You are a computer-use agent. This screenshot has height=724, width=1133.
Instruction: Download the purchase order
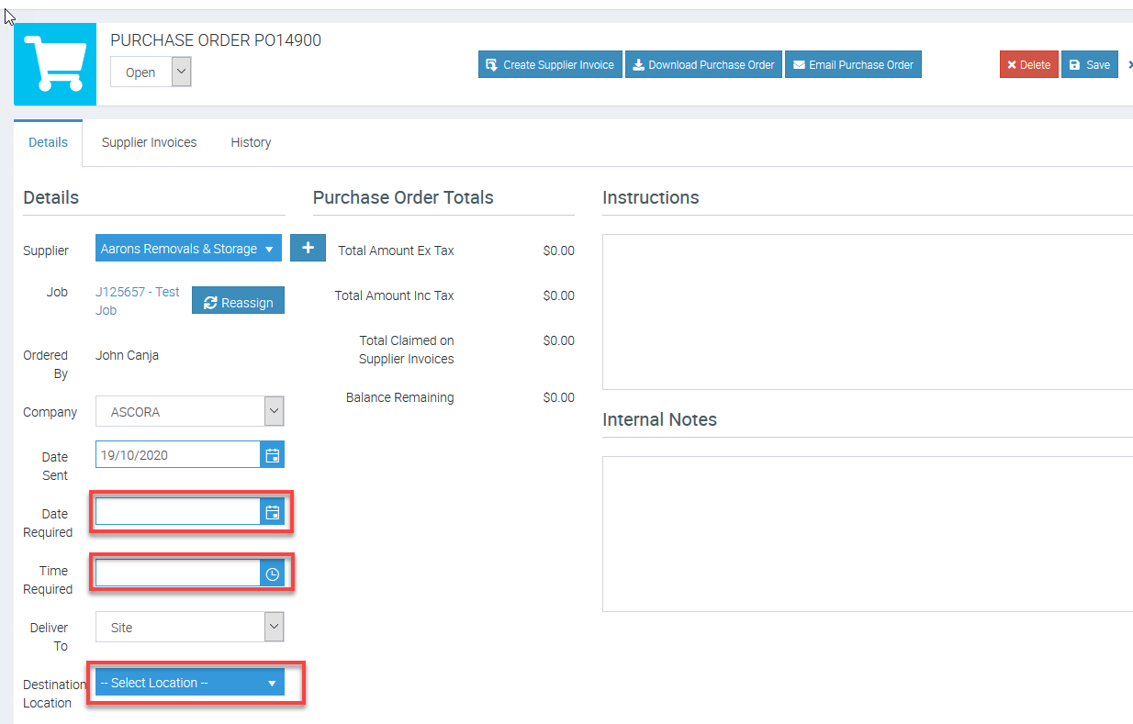(703, 65)
